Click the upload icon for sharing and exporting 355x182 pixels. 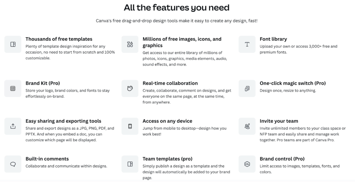coord(13,126)
